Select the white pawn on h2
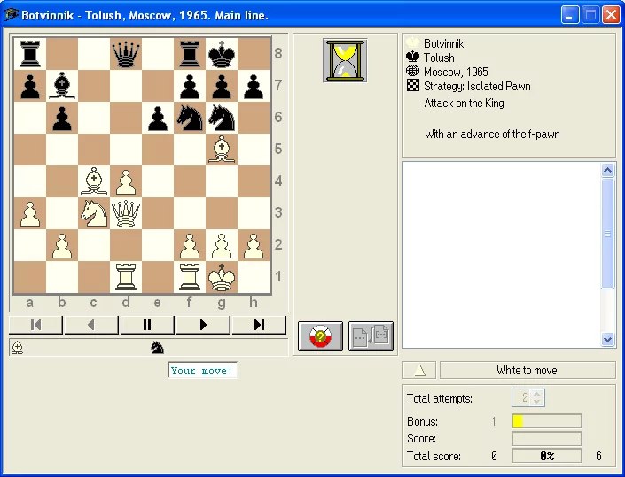Screen dimensions: 625x477 click(x=254, y=245)
